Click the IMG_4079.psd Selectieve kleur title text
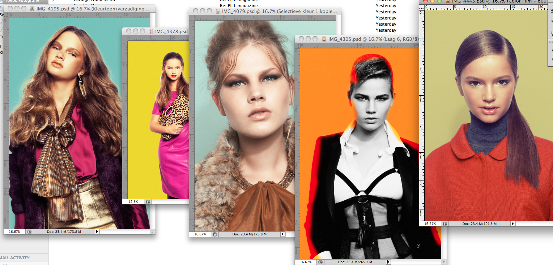Screen dimensions: 553x265 tap(280, 11)
